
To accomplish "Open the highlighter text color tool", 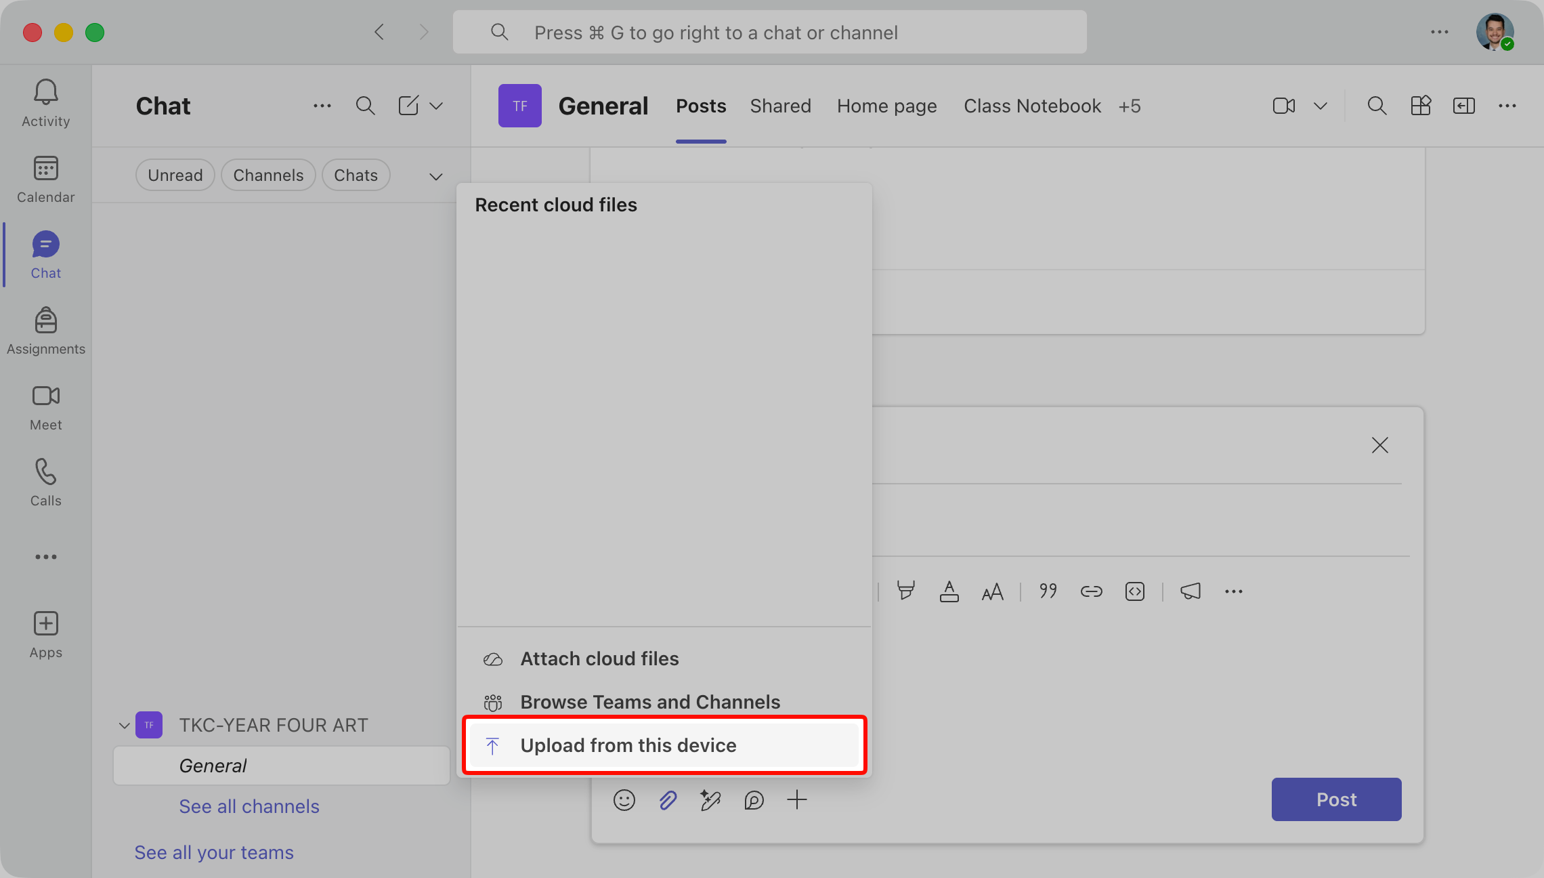I will (x=906, y=591).
